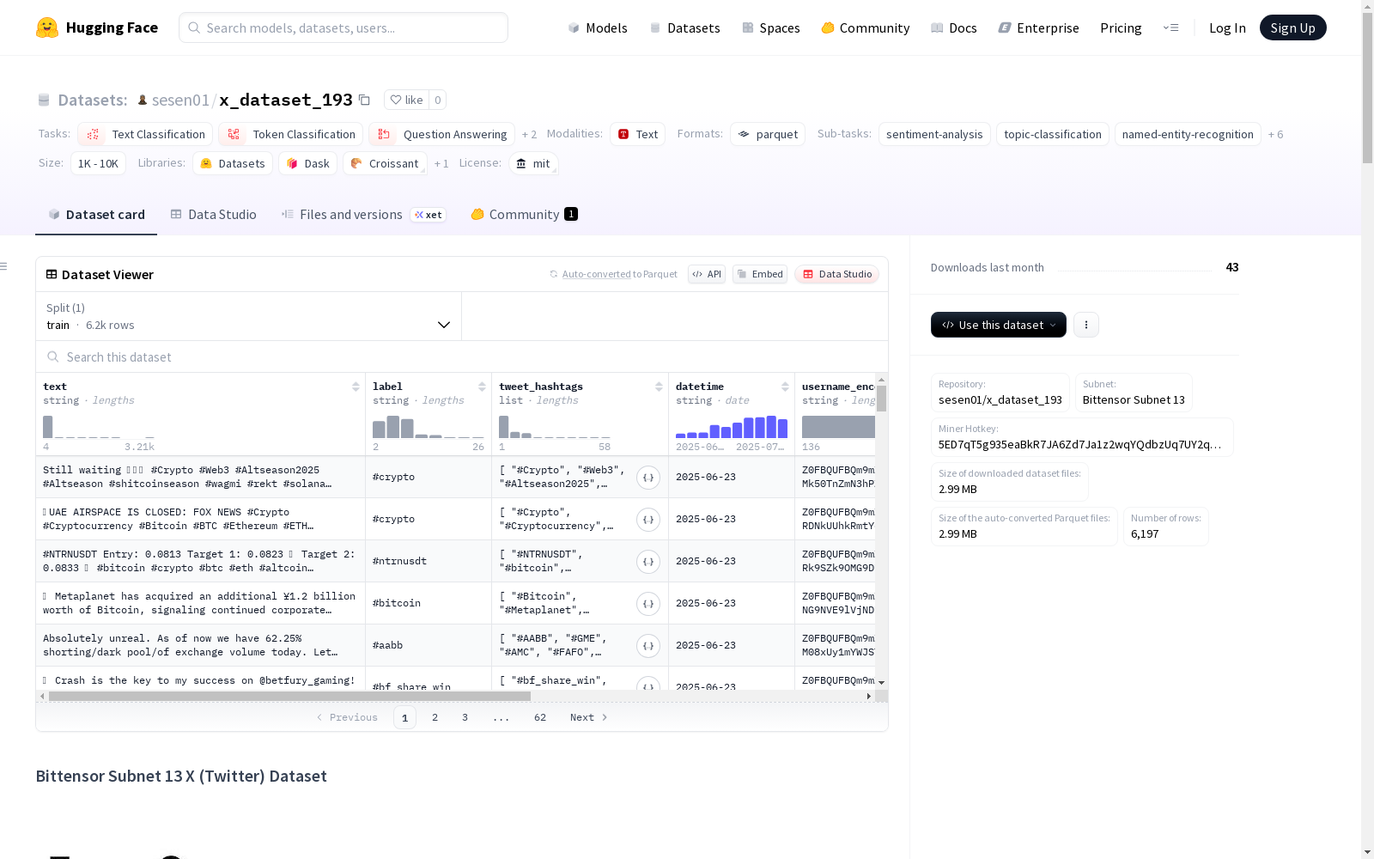Open Community in top navigation
The height and width of the screenshot is (859, 1374).
click(865, 27)
